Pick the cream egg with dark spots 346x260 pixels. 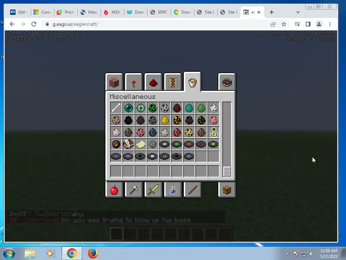click(x=189, y=132)
